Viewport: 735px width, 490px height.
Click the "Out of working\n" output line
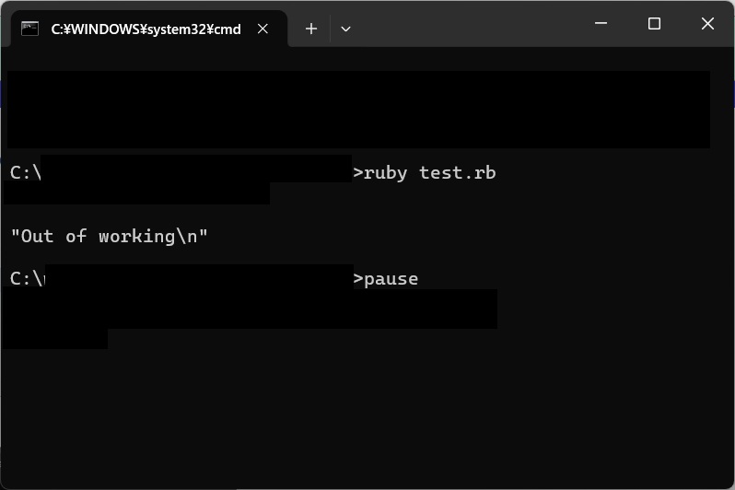click(109, 237)
